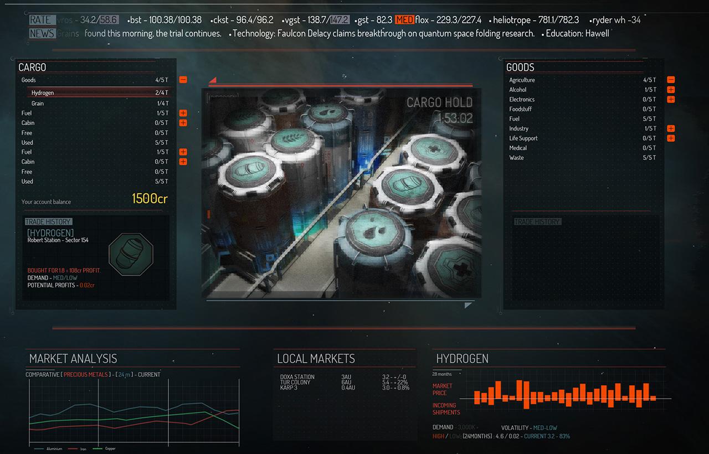Viewport: 709px width, 454px height.
Task: Open the NEWS ticker label
Action: [x=42, y=33]
